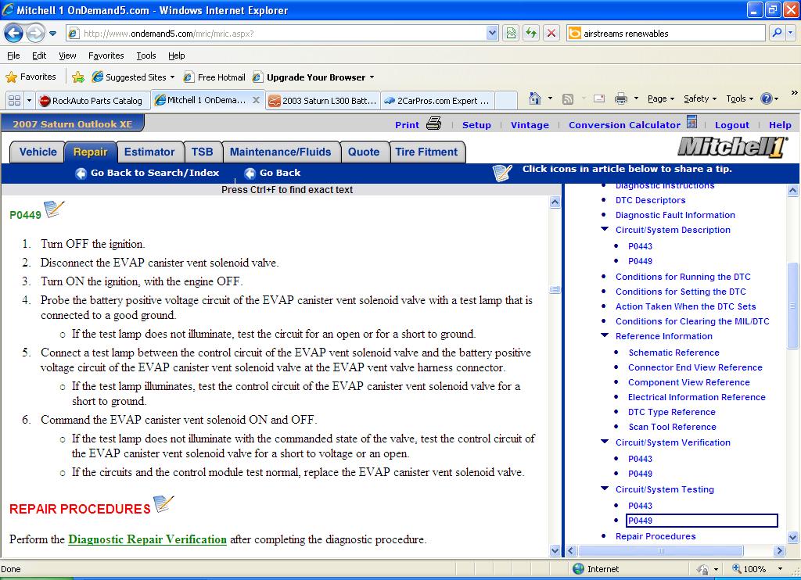Collapse the Circuit/System Testing section
The height and width of the screenshot is (580, 801).
pyautogui.click(x=605, y=489)
